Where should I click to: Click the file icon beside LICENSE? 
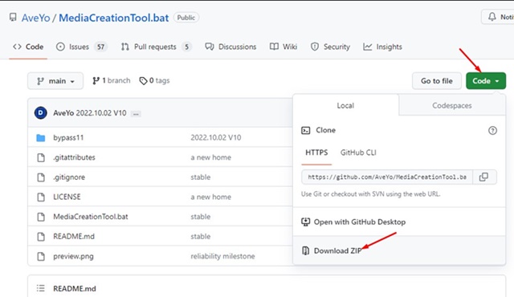tap(41, 197)
